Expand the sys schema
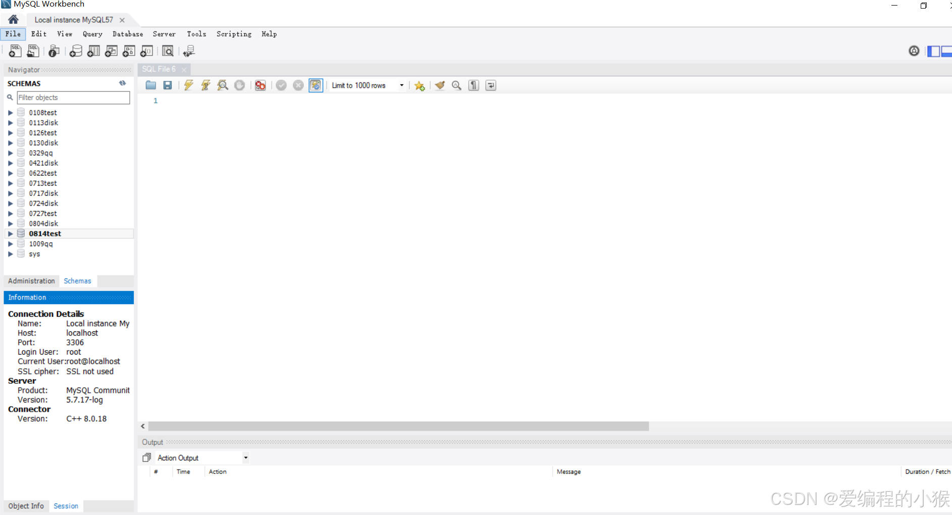Image resolution: width=952 pixels, height=515 pixels. [10, 254]
